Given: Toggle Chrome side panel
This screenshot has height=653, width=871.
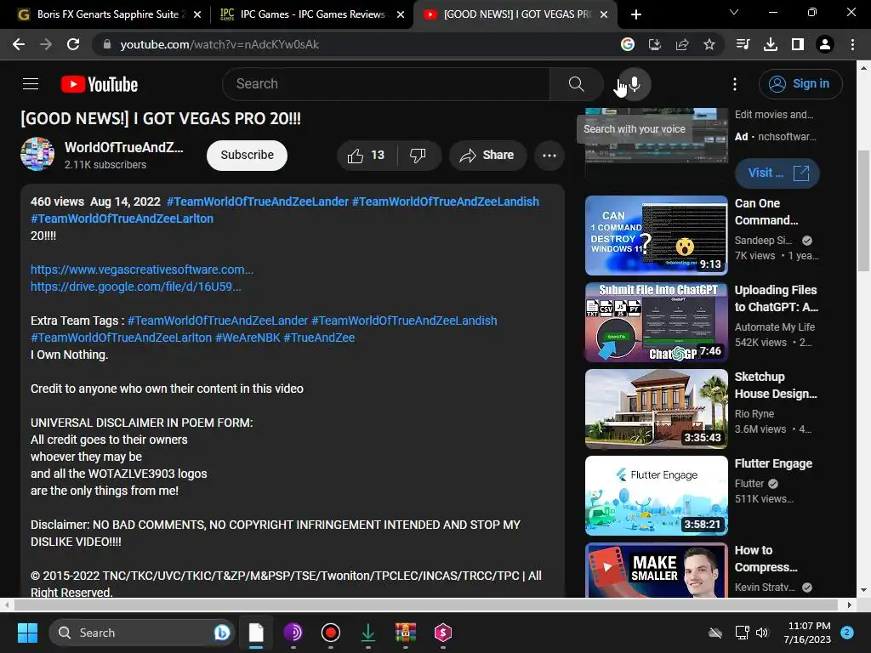Looking at the screenshot, I should [797, 44].
